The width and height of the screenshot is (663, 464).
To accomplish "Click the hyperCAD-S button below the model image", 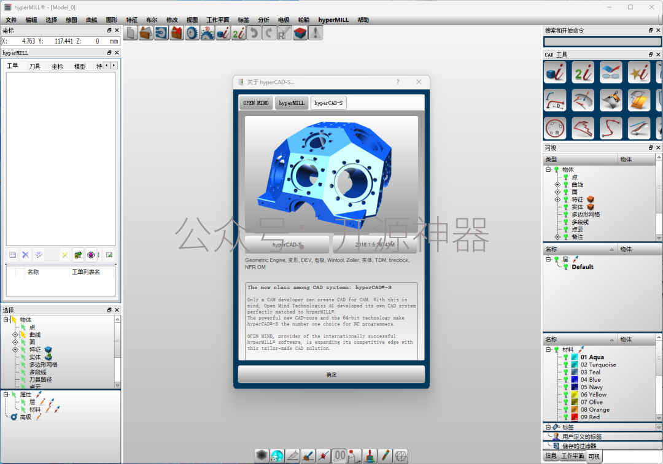I will [x=287, y=245].
